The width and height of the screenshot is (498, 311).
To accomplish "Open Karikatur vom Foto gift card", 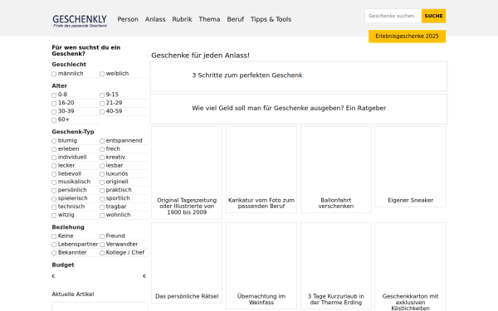I will click(261, 169).
